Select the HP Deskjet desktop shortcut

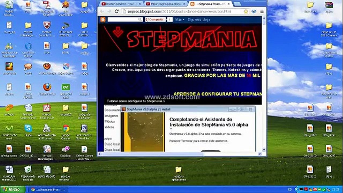[66, 29]
